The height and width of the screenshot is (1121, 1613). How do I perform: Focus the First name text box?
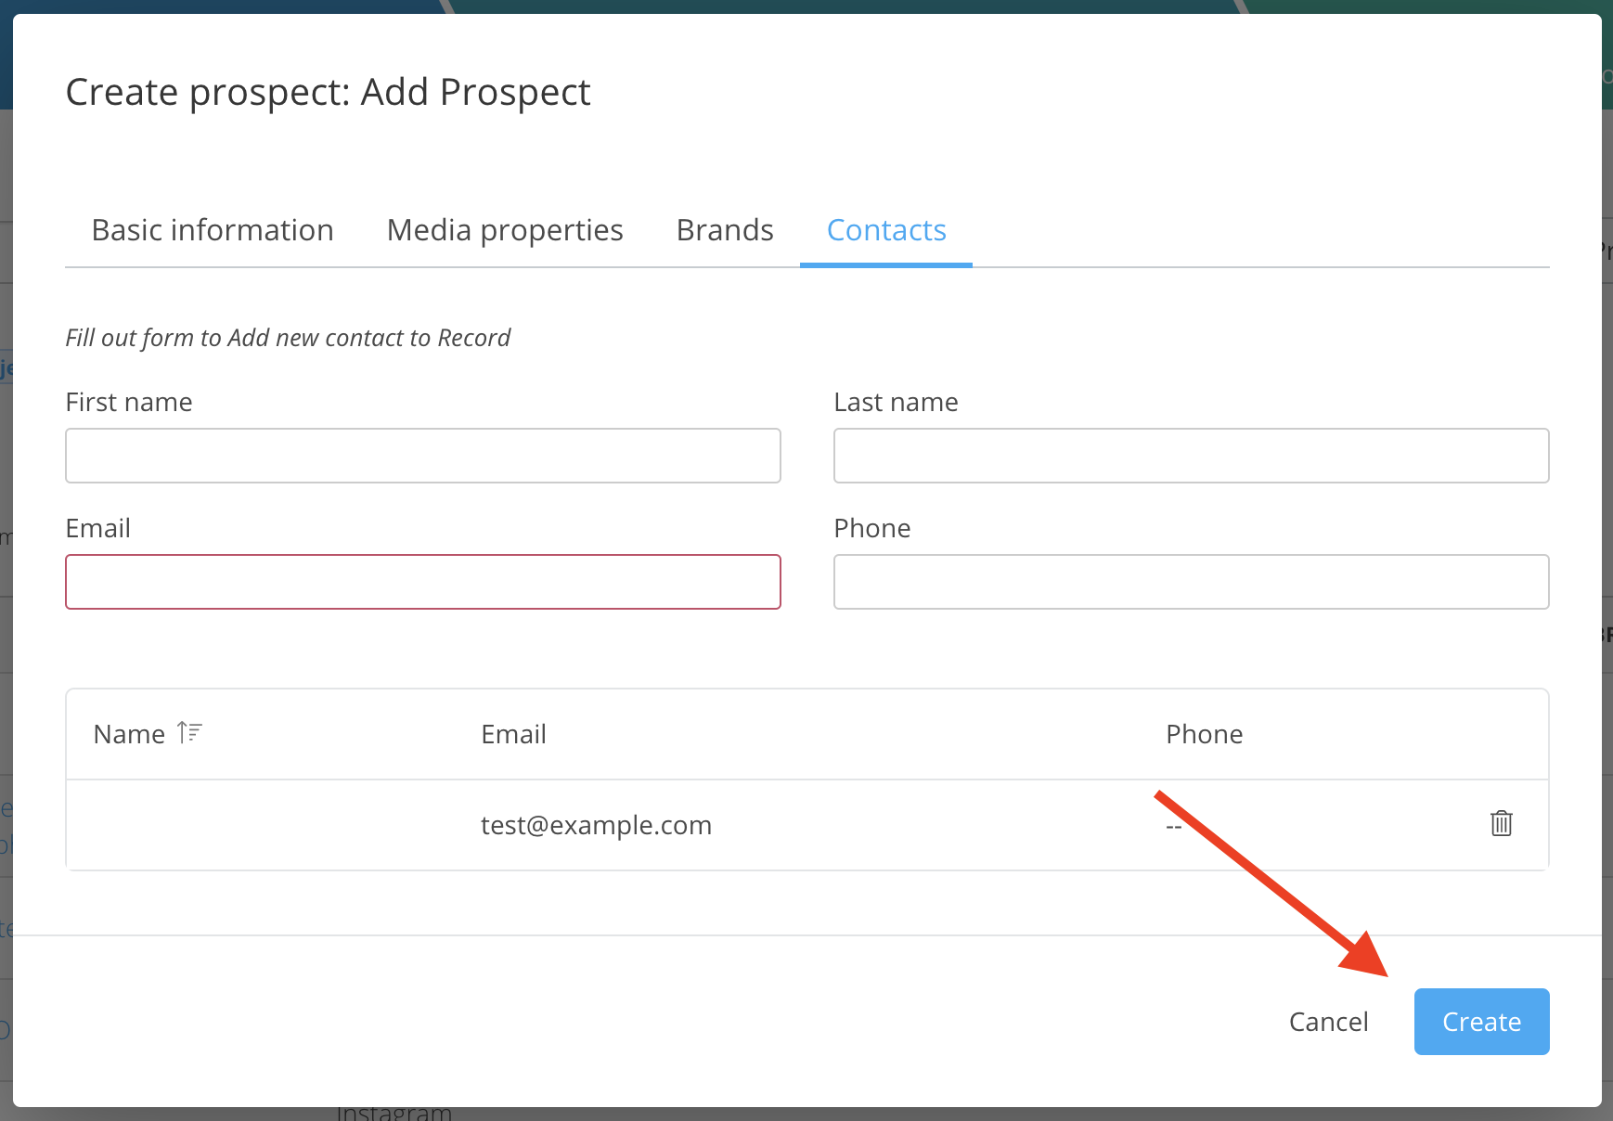pyautogui.click(x=423, y=456)
